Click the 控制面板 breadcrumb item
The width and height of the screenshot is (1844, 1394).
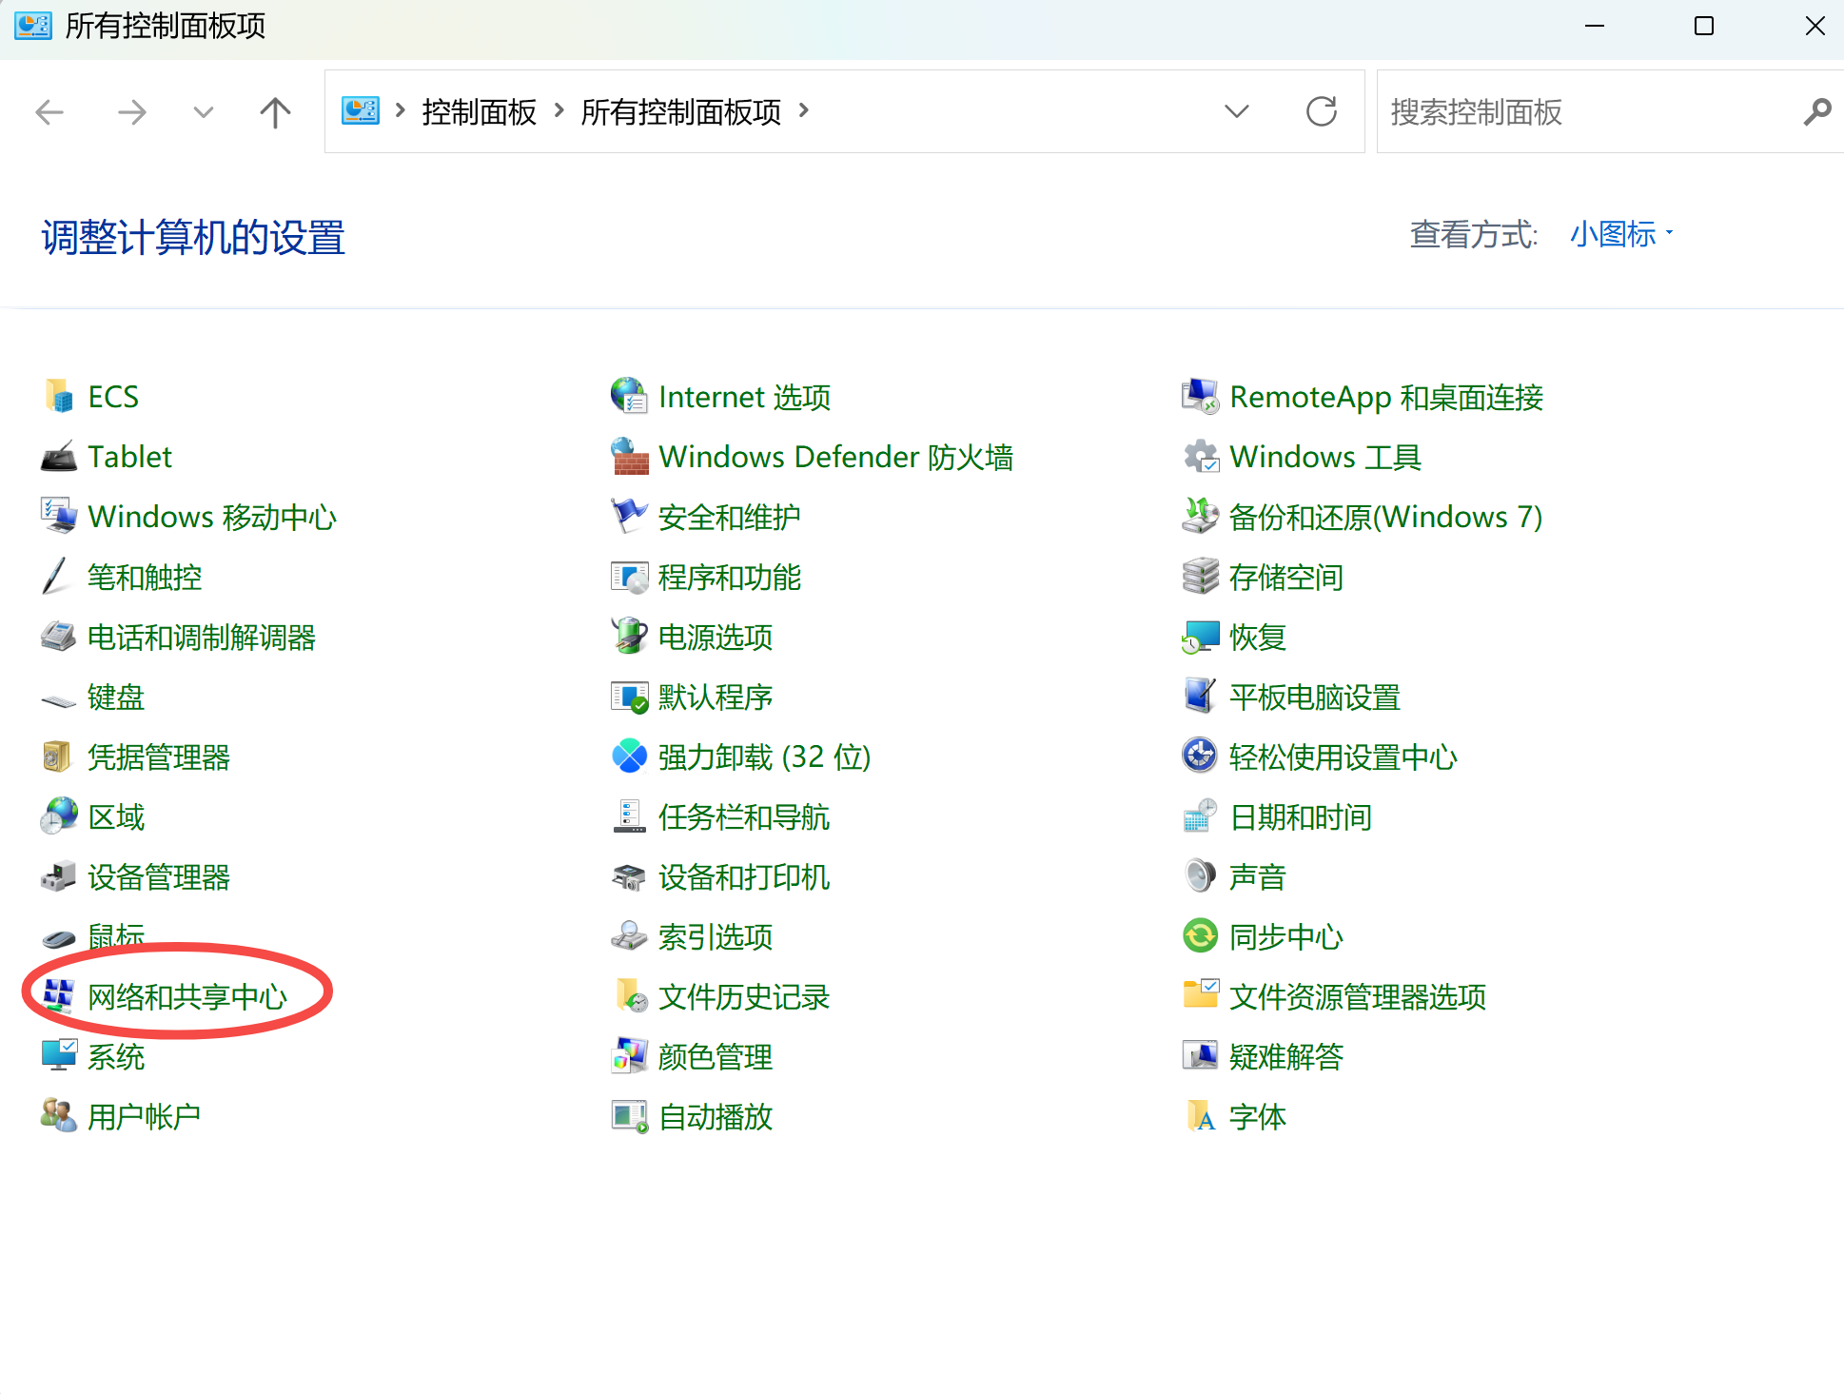[479, 112]
